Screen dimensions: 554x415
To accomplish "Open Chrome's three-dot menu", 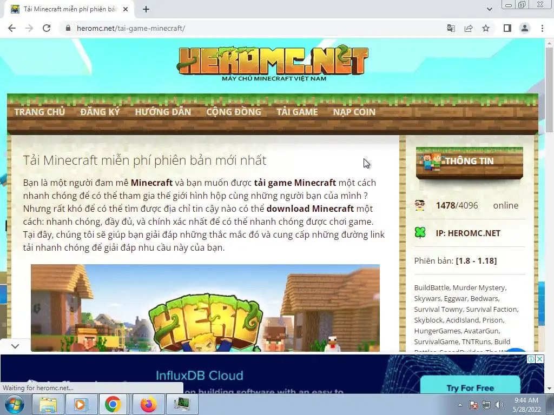I will (x=542, y=28).
